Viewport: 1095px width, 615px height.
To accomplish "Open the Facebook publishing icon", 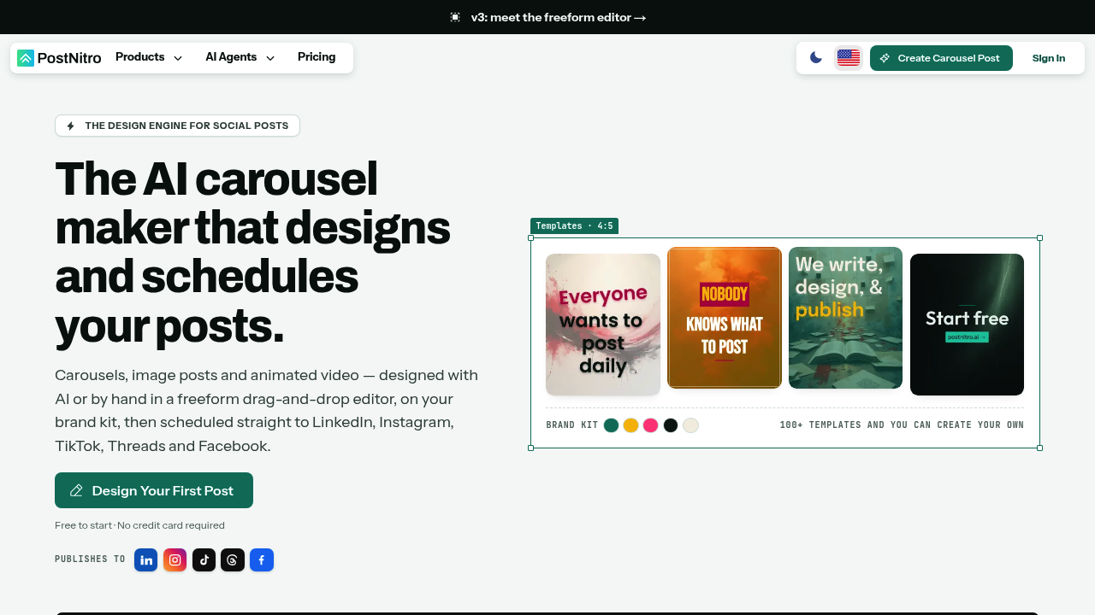I will 262,560.
